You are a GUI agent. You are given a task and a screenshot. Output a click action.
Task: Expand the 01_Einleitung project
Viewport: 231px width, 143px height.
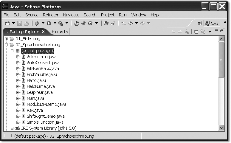pos(6,39)
